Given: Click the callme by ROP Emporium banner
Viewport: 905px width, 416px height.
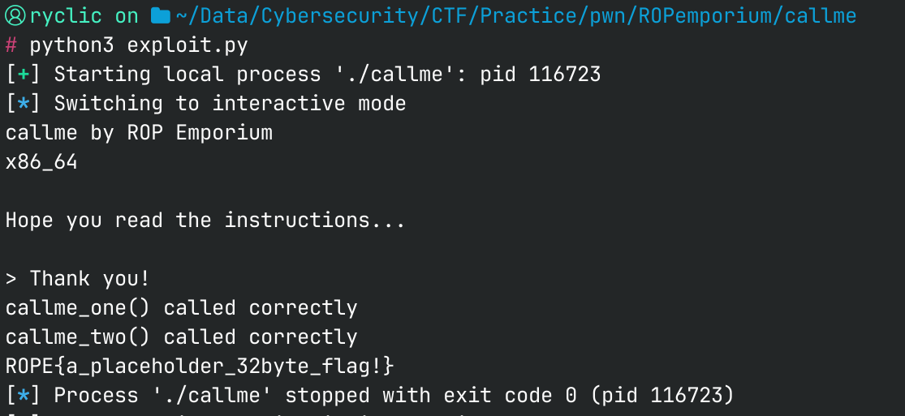Looking at the screenshot, I should 139,133.
